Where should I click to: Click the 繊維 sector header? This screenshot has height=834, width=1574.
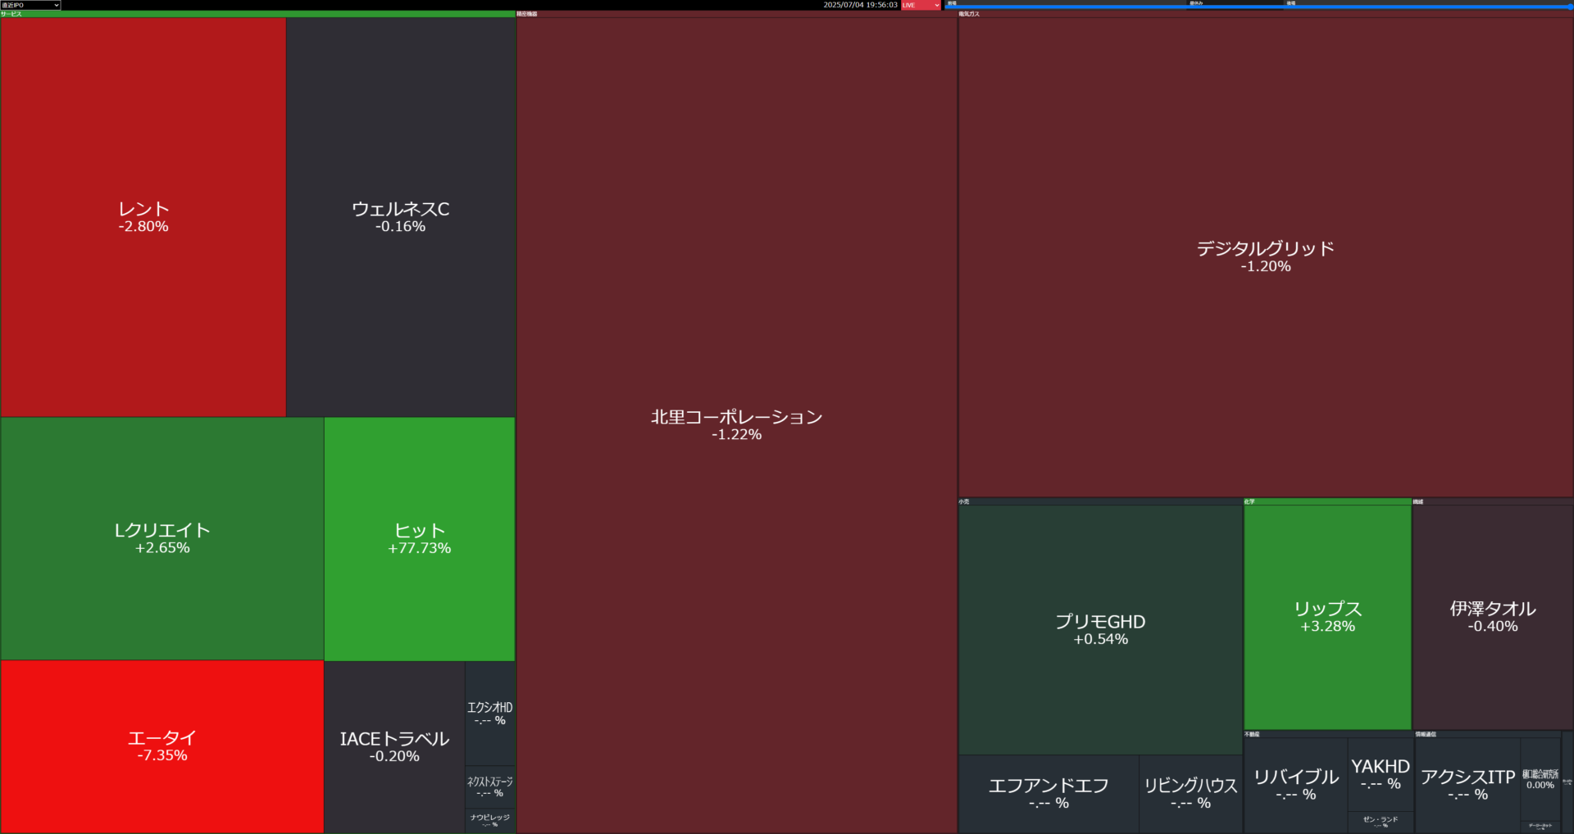(1493, 501)
